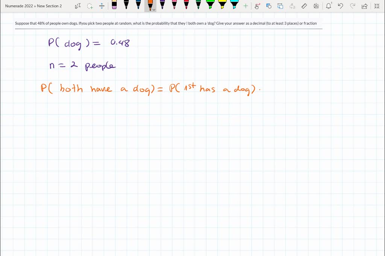Toggle draw with touch mode

click(257, 6)
